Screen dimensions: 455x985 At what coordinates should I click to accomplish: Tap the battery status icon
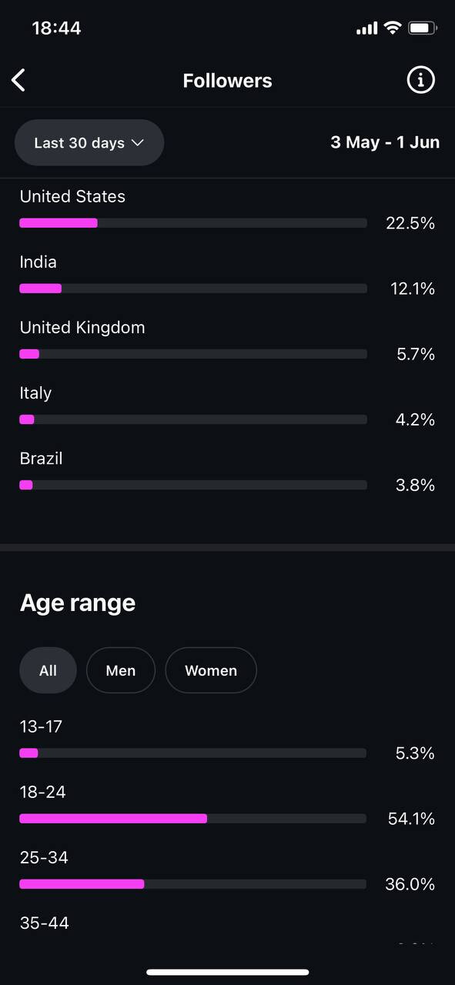click(x=423, y=28)
